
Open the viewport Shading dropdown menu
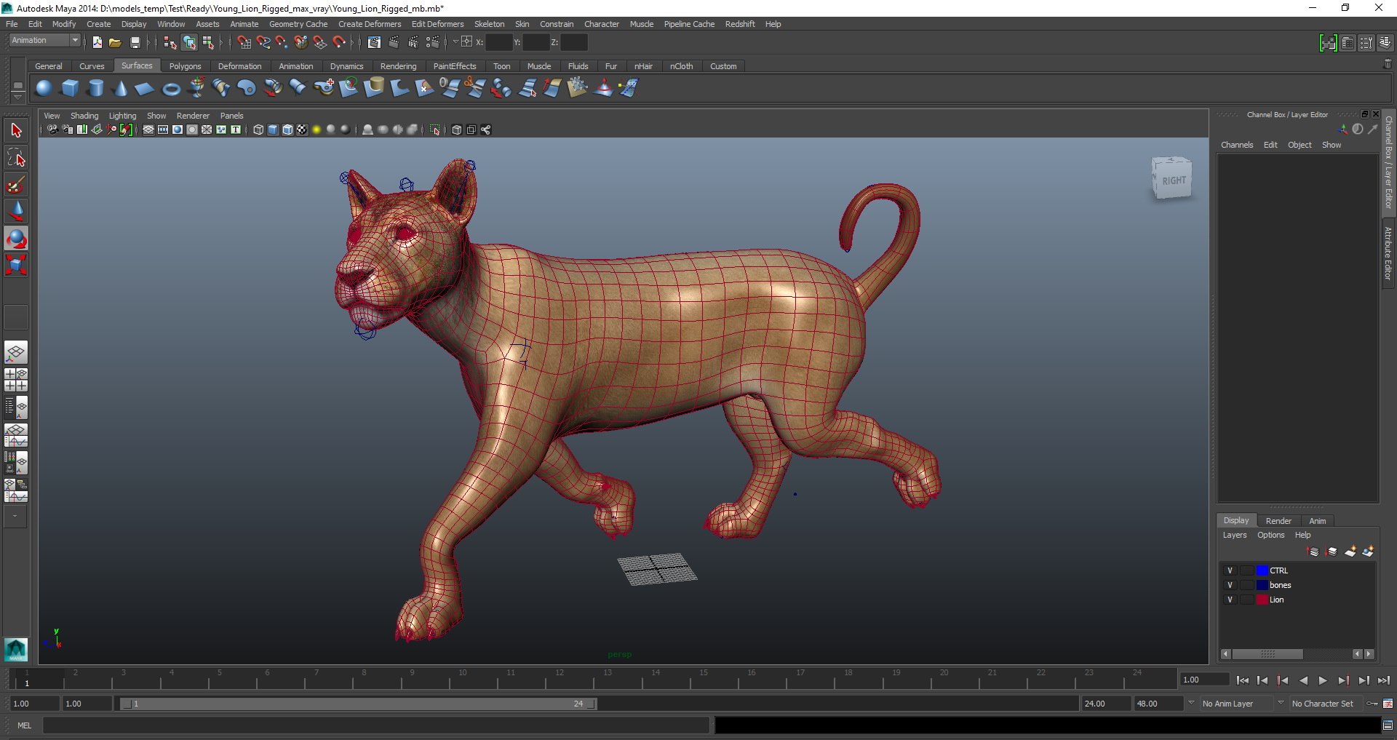point(84,116)
